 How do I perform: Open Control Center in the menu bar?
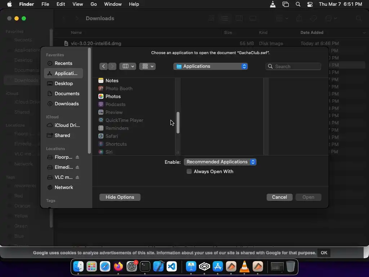coord(310,4)
